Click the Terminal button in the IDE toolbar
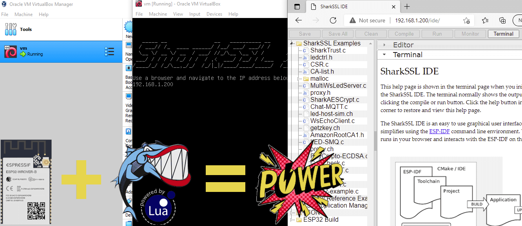This screenshot has width=522, height=226. click(x=504, y=34)
